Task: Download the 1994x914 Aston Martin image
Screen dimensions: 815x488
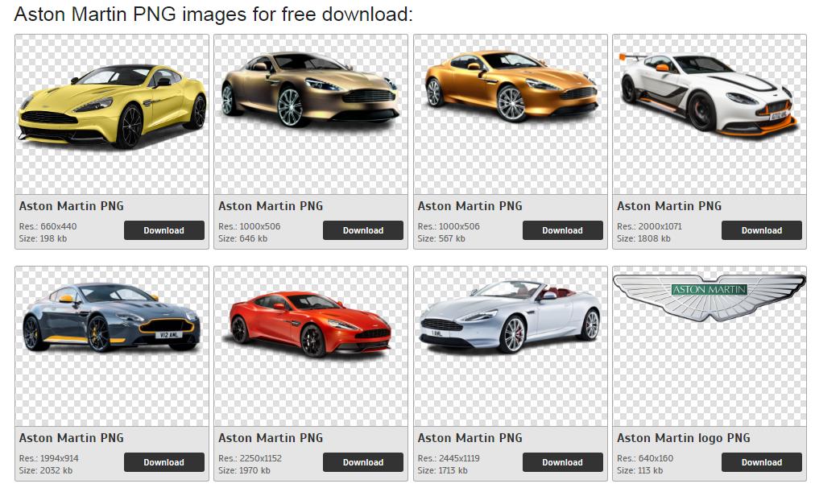Action: [x=163, y=462]
